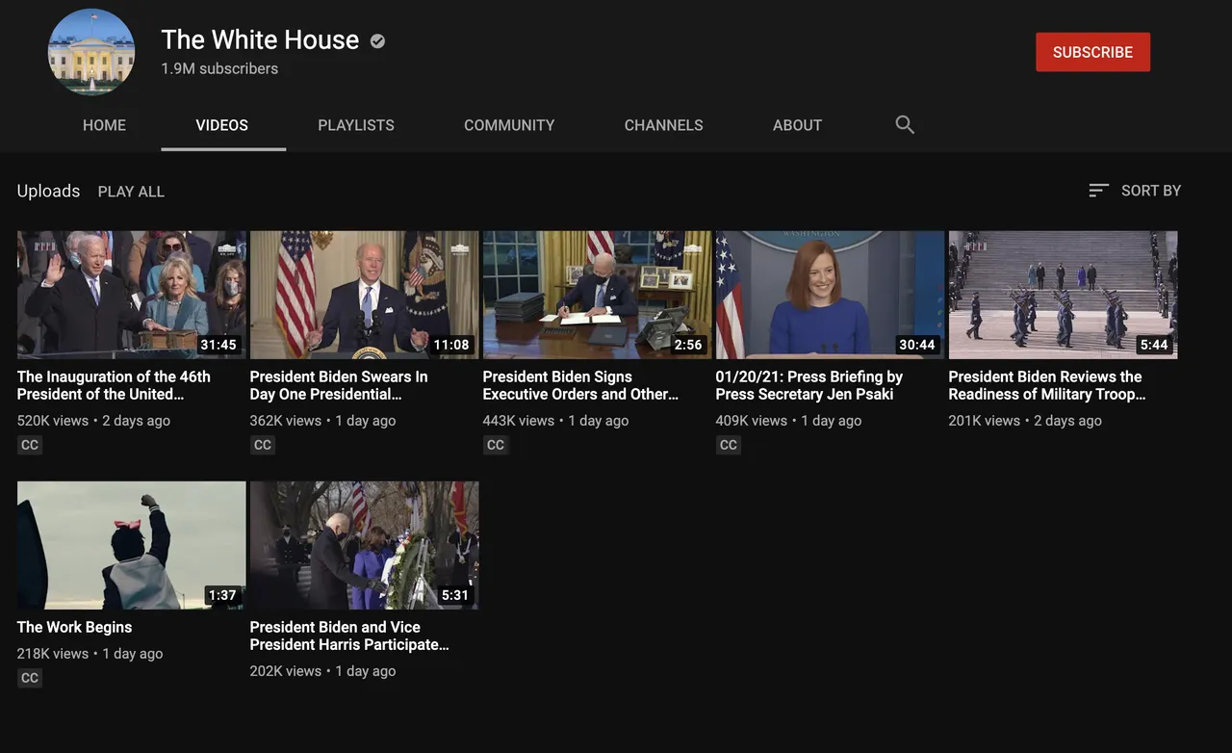
Task: View the About tab
Action: pos(797,125)
